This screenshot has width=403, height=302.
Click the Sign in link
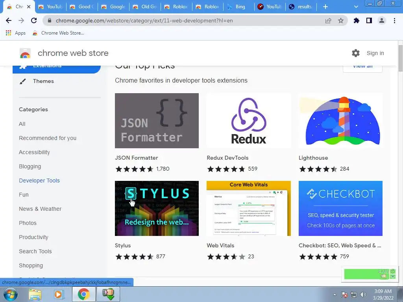pos(375,53)
